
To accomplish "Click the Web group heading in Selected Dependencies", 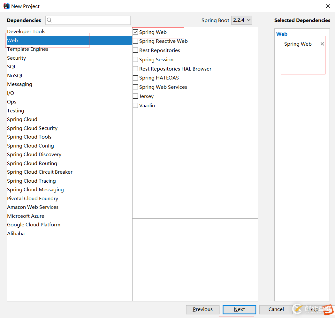I will pyautogui.click(x=282, y=34).
